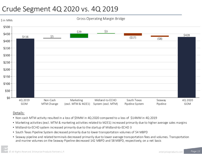Click the 'Marketing (excl. MTM & M2E1)' axis label
Image resolution: width=202 pixels, height=156 pixels.
click(77, 102)
